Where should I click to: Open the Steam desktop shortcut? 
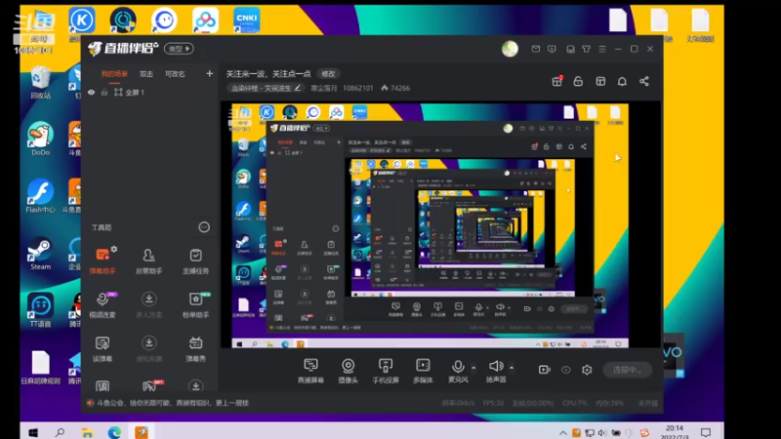(40, 253)
